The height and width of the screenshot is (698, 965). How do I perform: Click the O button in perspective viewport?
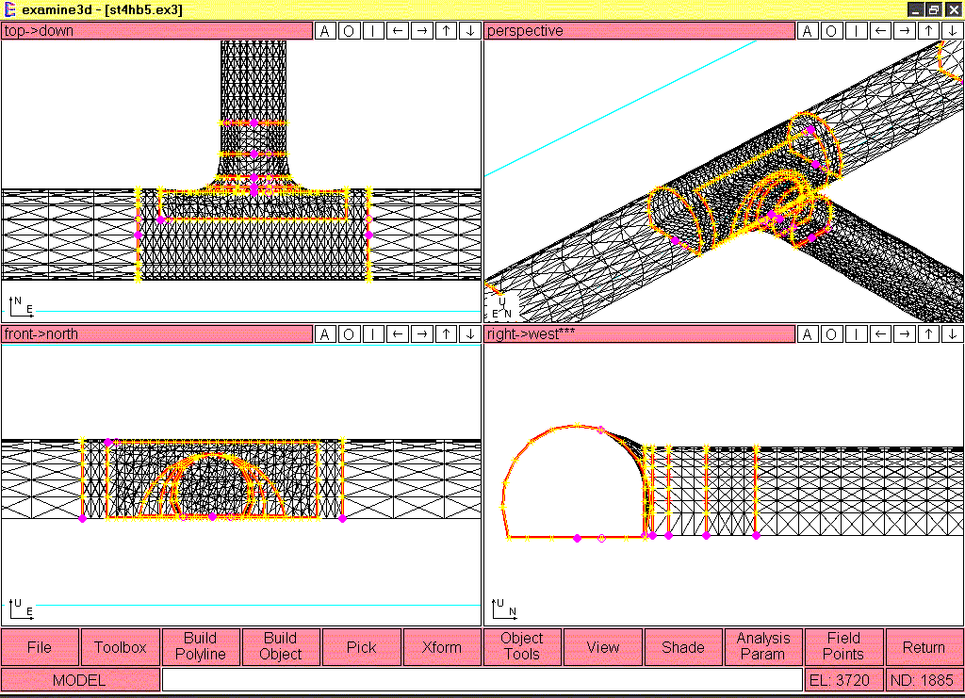tap(831, 31)
